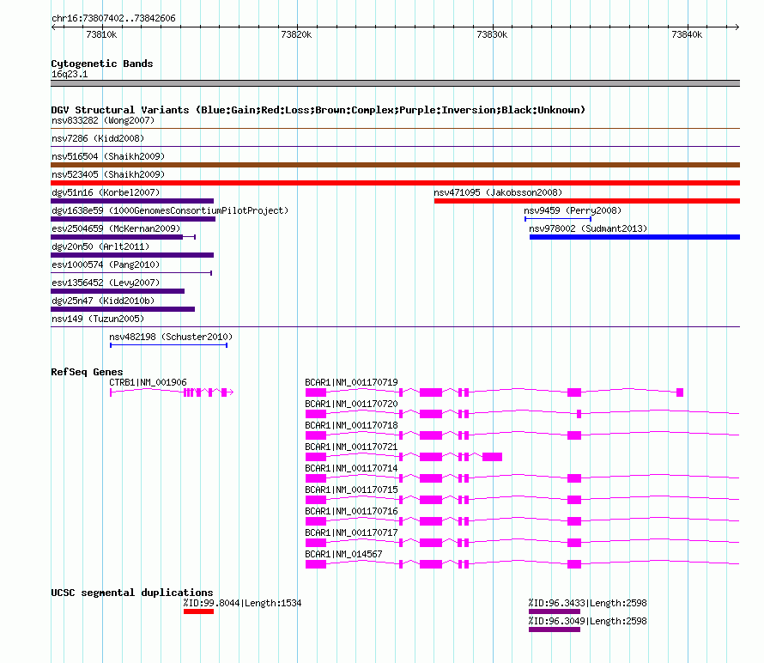Click the 73830k ruler tick label
This screenshot has height=663, width=764.
(492, 34)
